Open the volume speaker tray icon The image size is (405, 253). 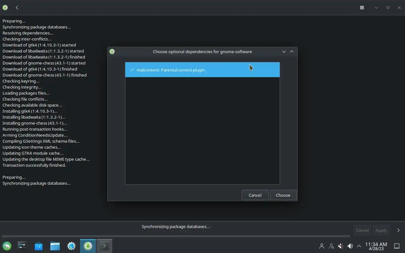click(350, 246)
